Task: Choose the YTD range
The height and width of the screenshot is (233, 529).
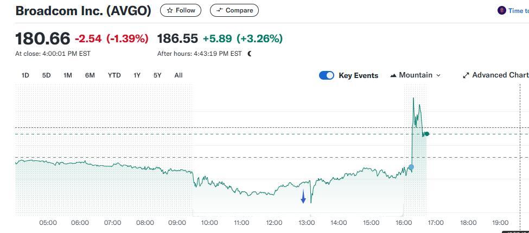Action: 114,75
